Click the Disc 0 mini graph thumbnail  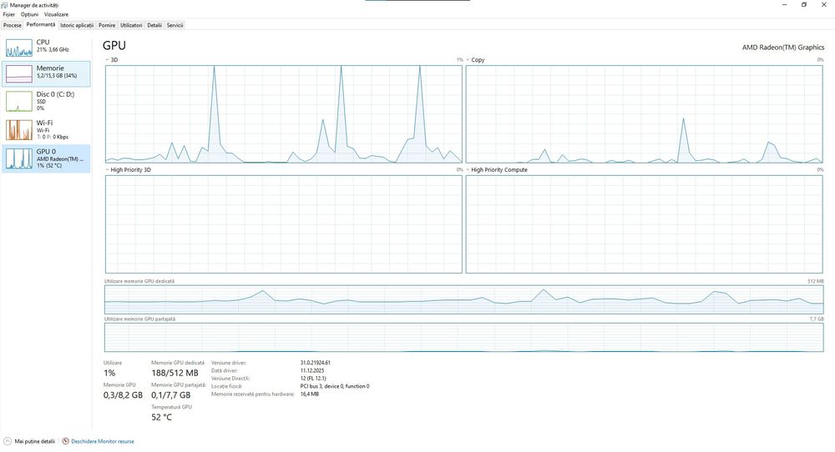pyautogui.click(x=19, y=102)
